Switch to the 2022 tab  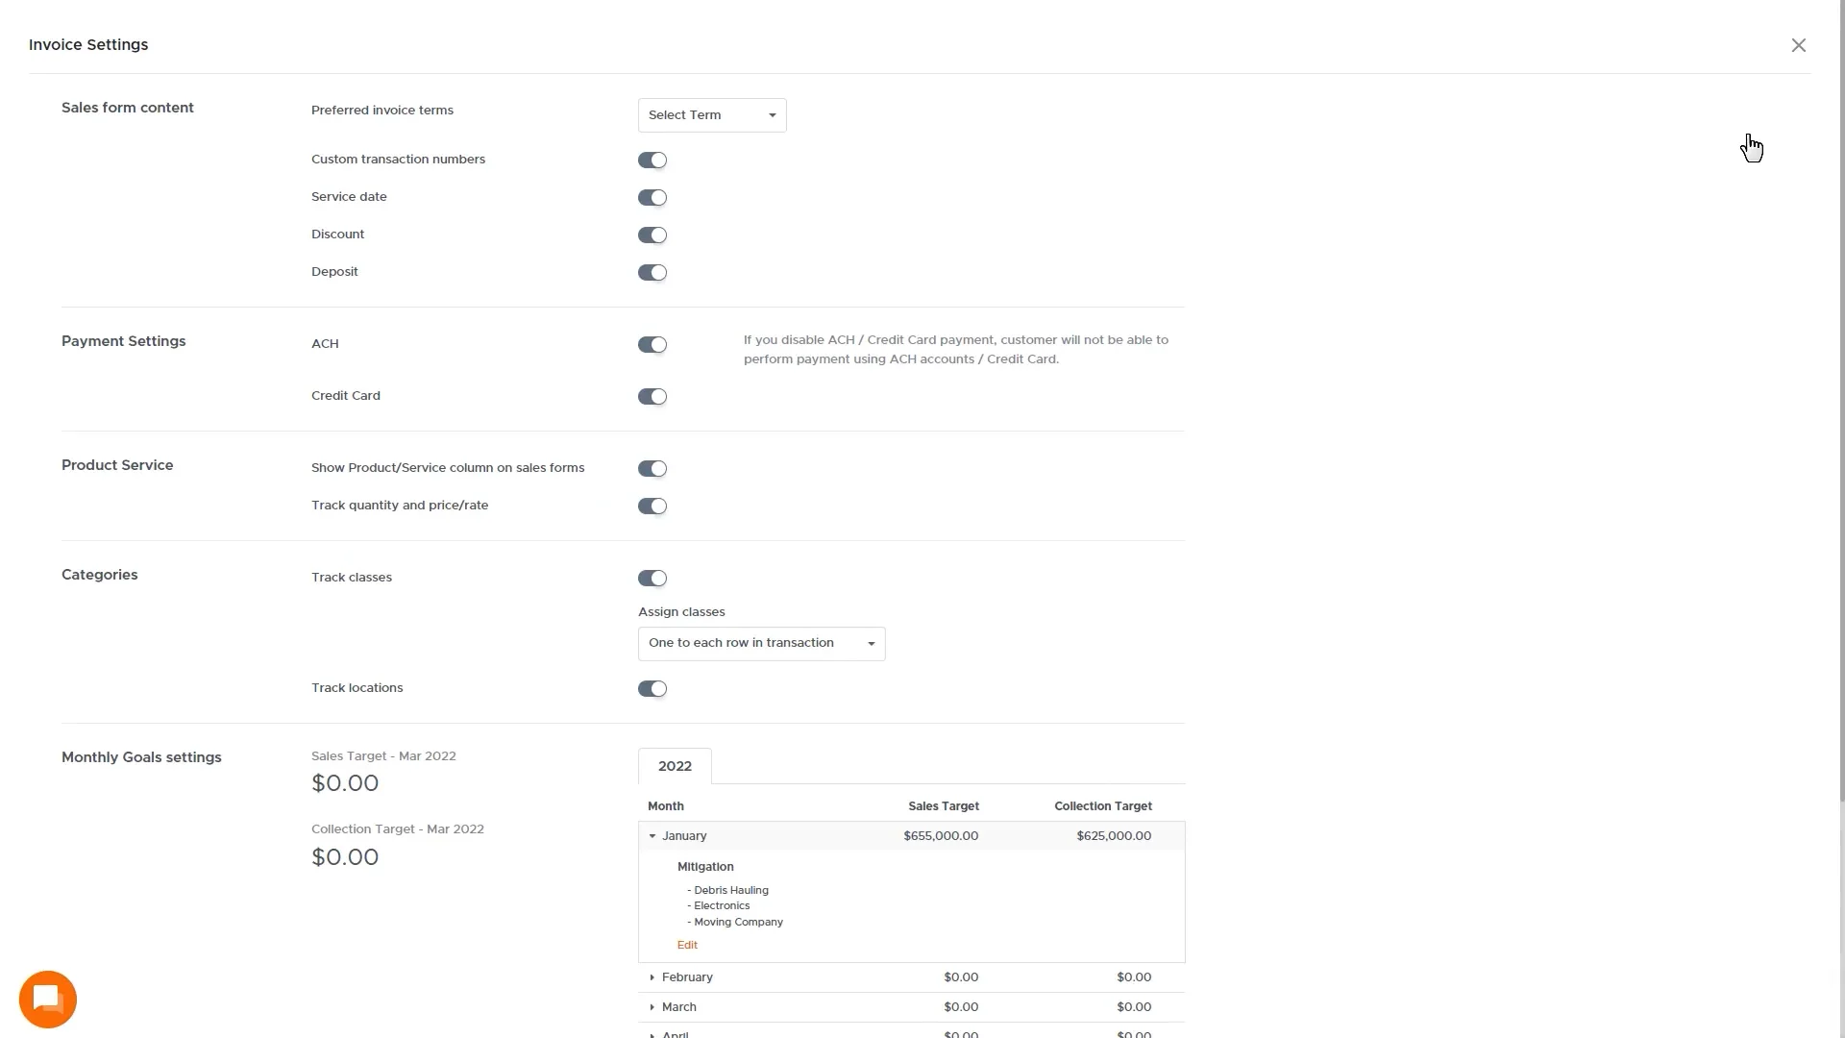(674, 766)
